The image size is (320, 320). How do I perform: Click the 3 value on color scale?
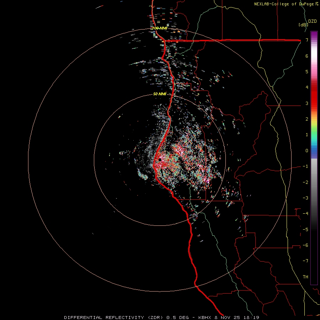(307, 103)
